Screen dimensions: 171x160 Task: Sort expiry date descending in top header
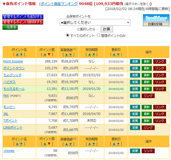tap(94, 54)
